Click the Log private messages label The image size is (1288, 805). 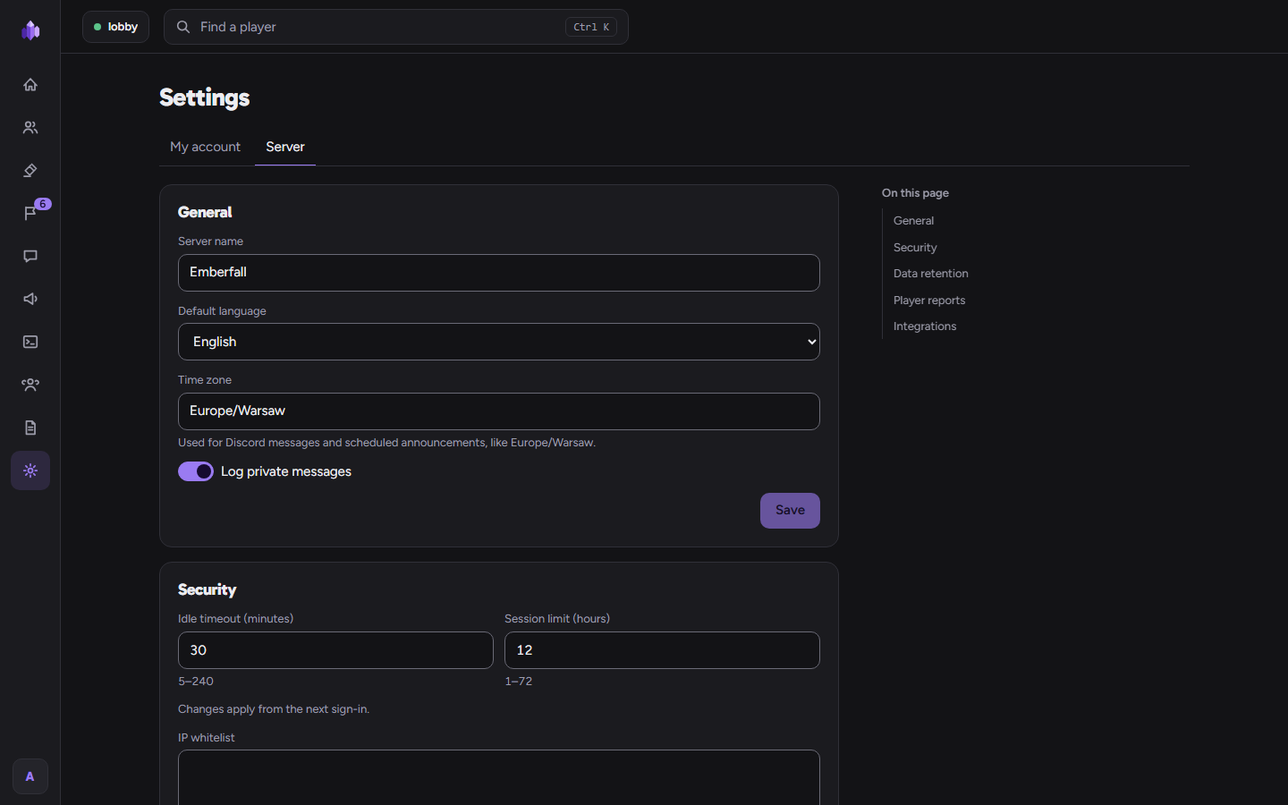(286, 471)
